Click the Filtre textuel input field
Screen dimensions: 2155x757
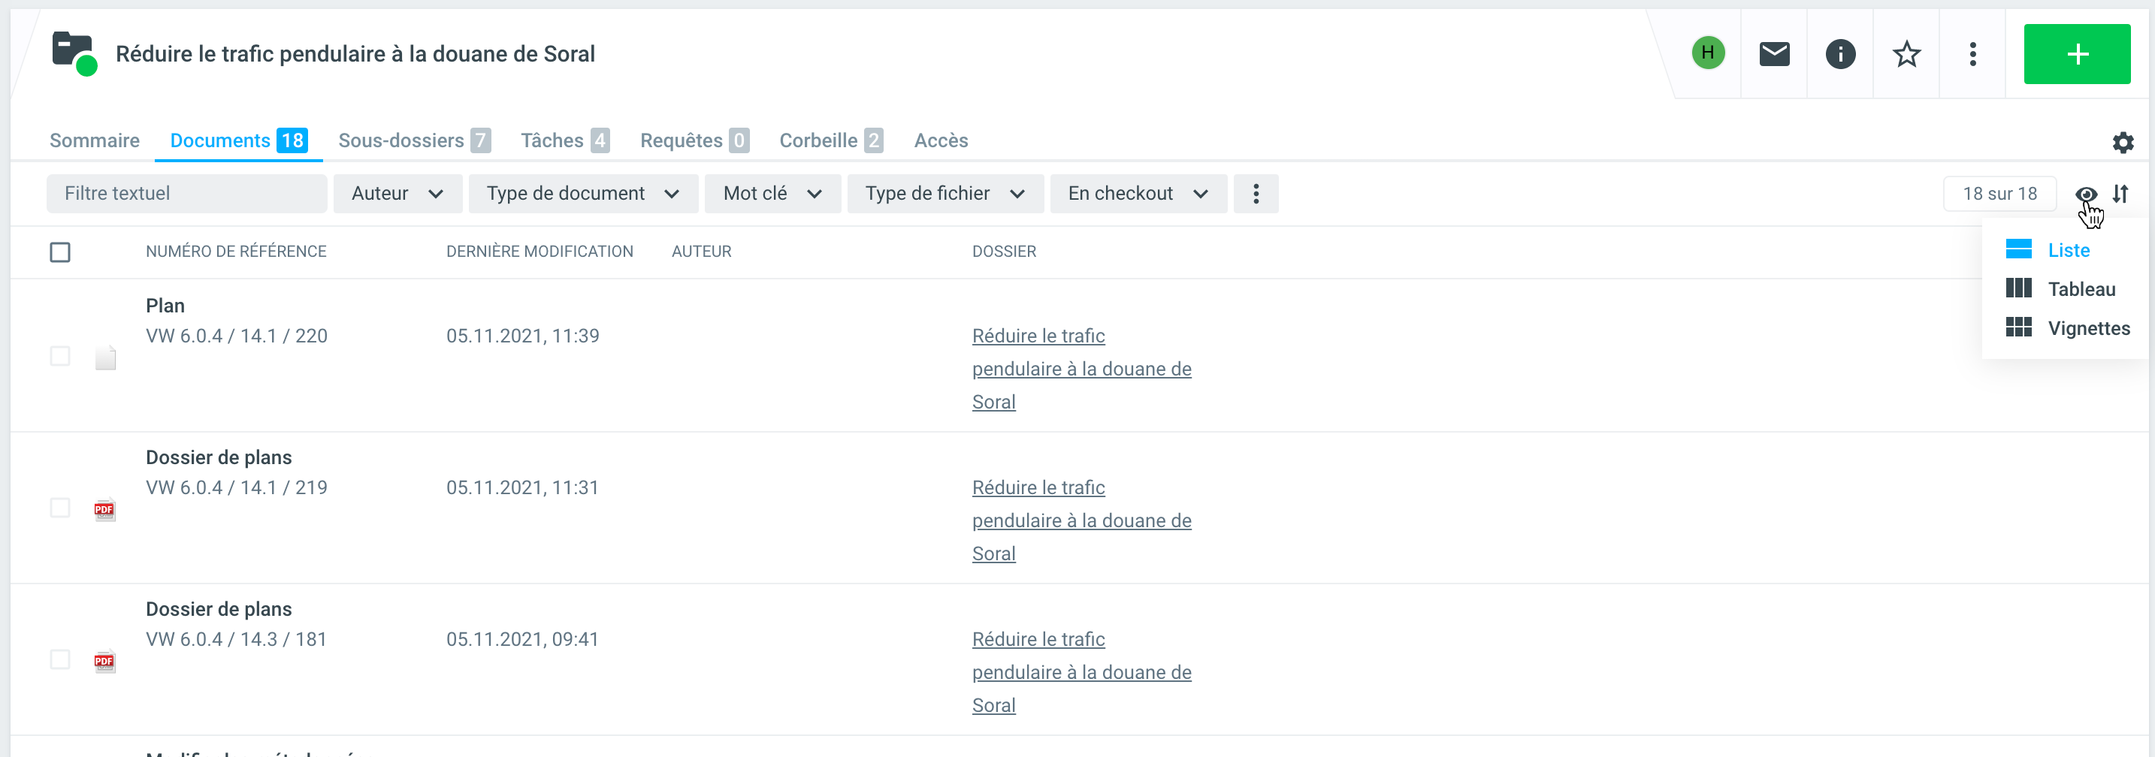[186, 194]
